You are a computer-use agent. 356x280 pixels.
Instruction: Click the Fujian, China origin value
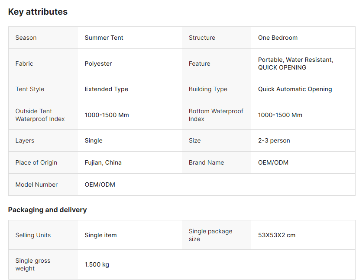click(103, 162)
